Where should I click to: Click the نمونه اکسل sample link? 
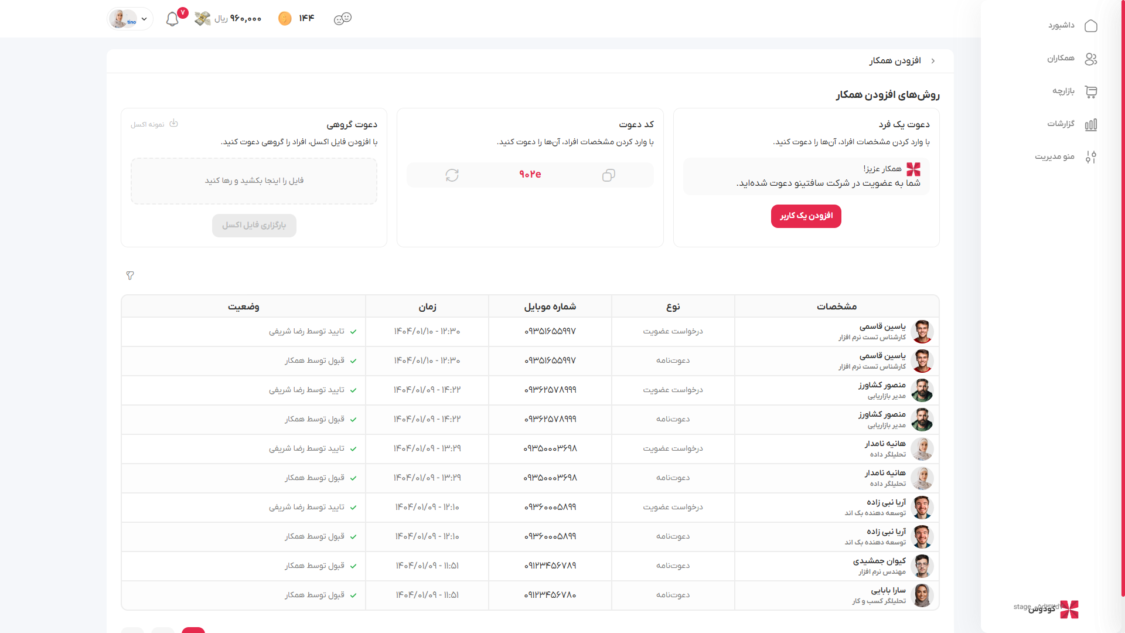click(148, 125)
